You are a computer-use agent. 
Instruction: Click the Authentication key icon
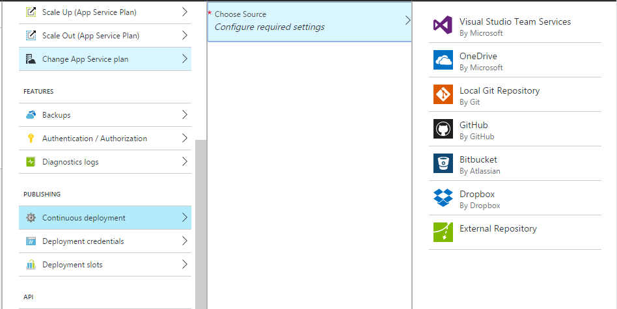[31, 139]
